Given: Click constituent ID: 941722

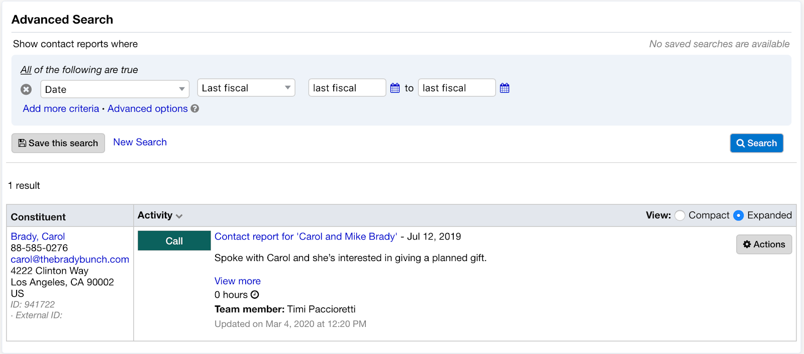Looking at the screenshot, I should (x=33, y=304).
